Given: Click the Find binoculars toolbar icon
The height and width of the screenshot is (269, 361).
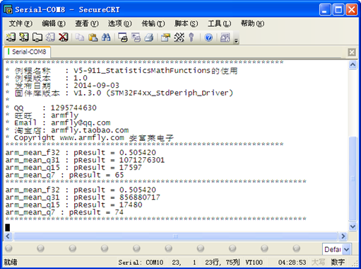Looking at the screenshot, I should (106, 38).
